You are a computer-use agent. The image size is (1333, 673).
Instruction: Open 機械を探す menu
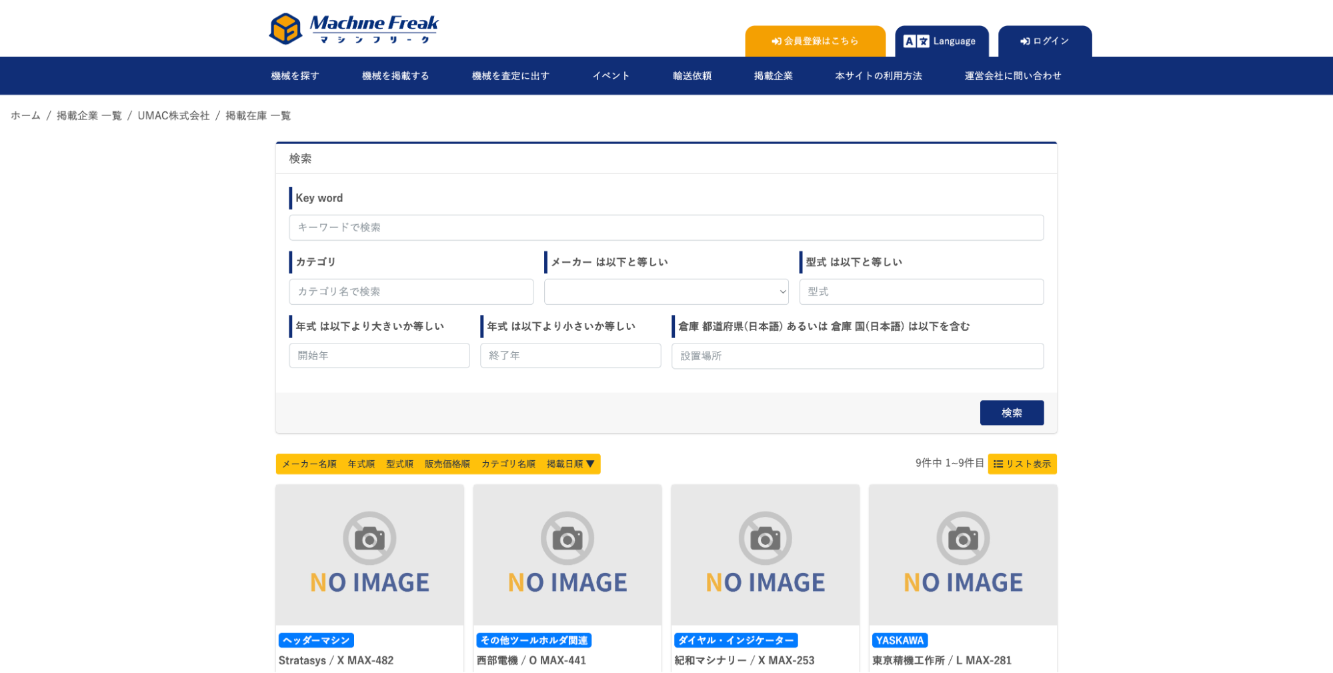(x=295, y=76)
